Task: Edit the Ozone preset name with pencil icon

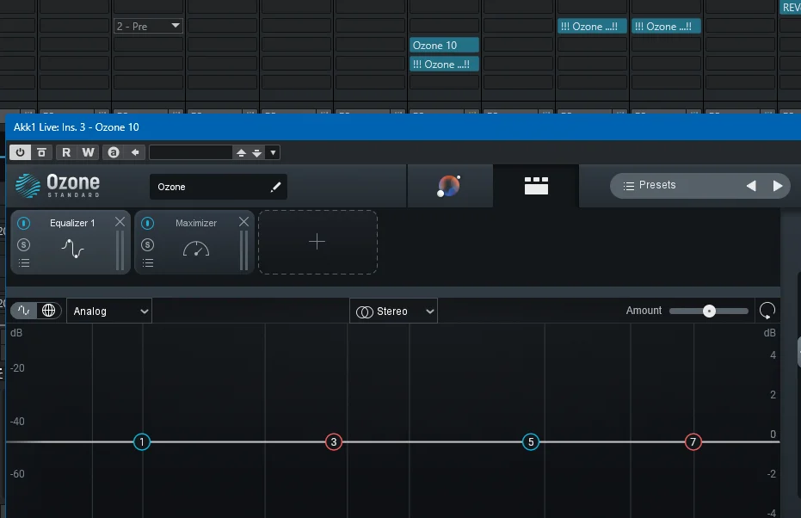Action: tap(275, 187)
